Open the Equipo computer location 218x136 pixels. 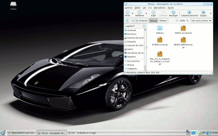[x=203, y=12]
